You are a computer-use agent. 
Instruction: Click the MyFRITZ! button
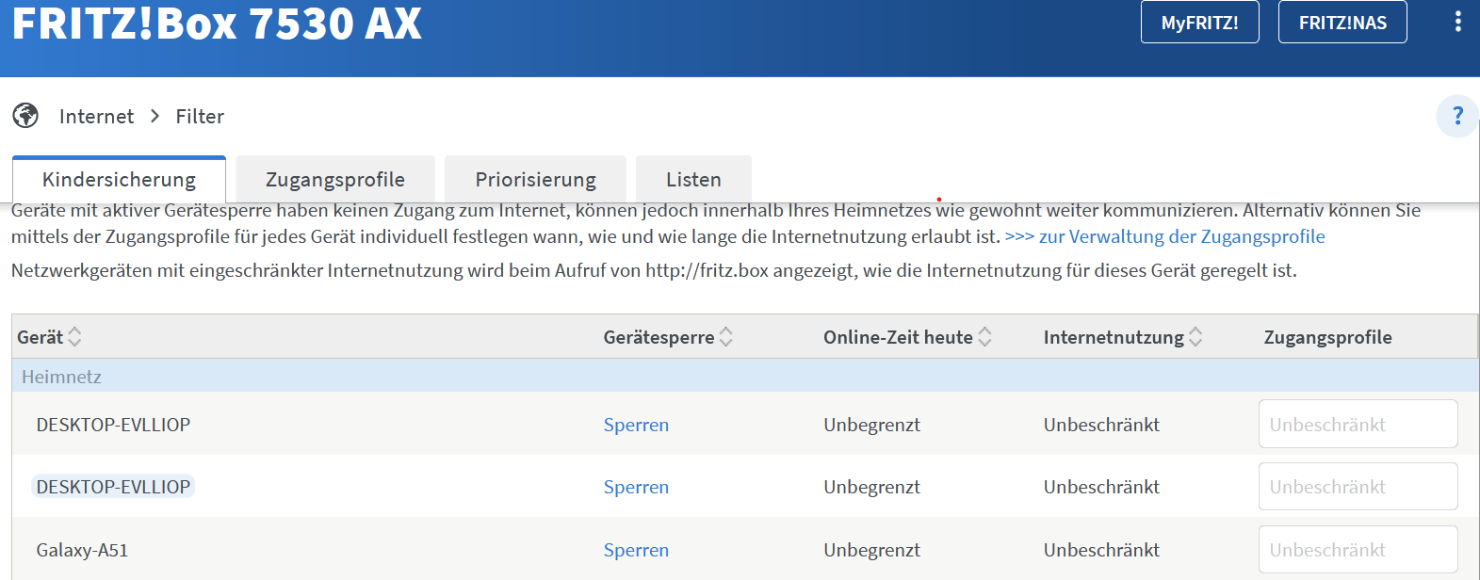1199,22
